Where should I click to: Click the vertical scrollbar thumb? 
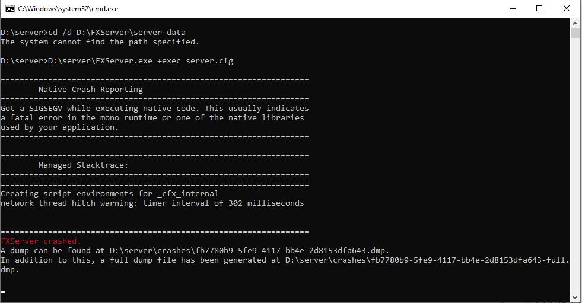(x=575, y=33)
